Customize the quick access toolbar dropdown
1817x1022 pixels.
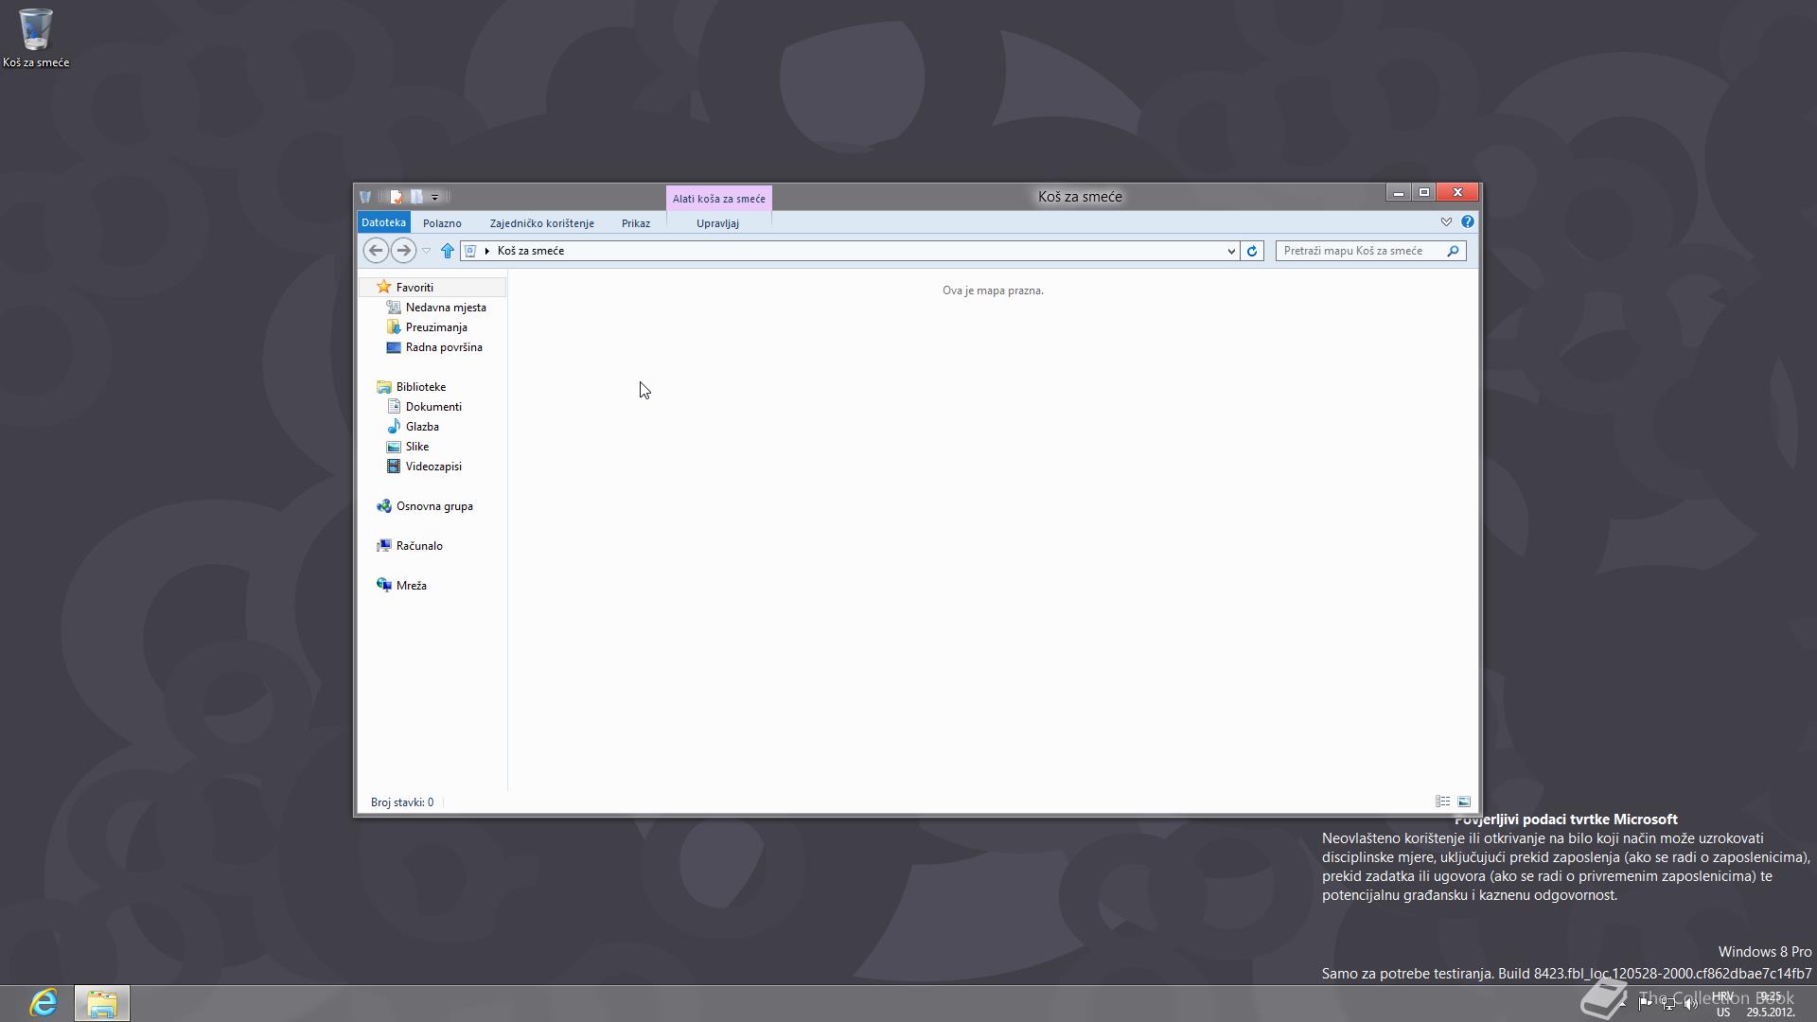[x=434, y=196]
